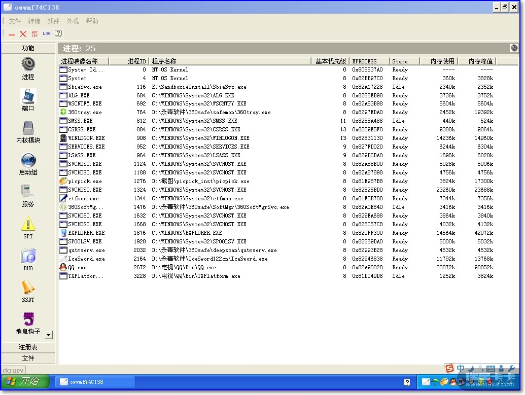Open the 启动组 startup group icon
Image resolution: width=525 pixels, height=395 pixels.
tap(28, 160)
